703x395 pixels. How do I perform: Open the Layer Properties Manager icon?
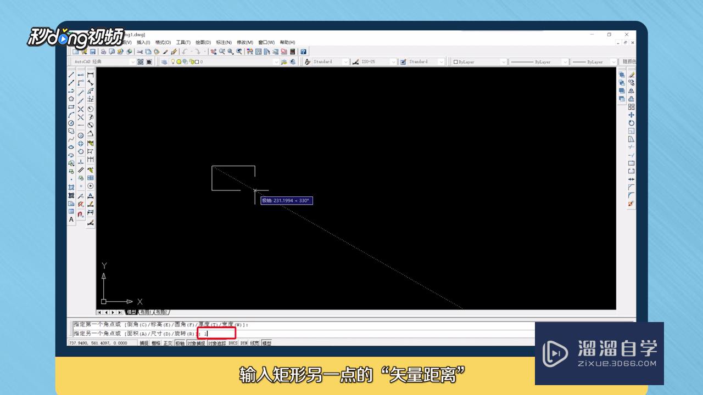(164, 62)
